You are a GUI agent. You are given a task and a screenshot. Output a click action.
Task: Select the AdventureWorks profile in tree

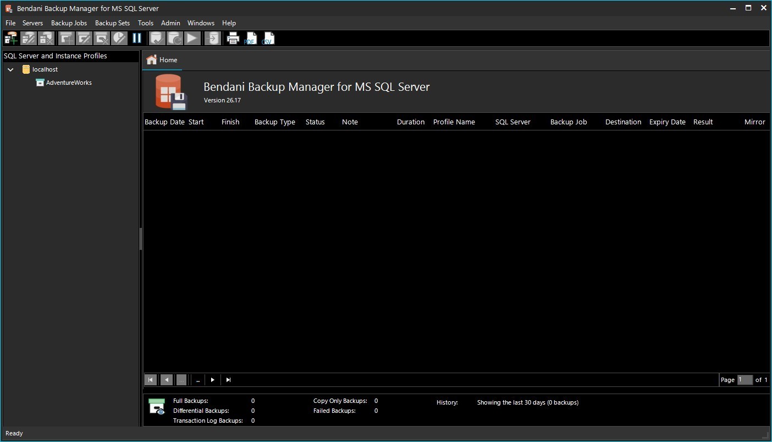click(x=69, y=83)
